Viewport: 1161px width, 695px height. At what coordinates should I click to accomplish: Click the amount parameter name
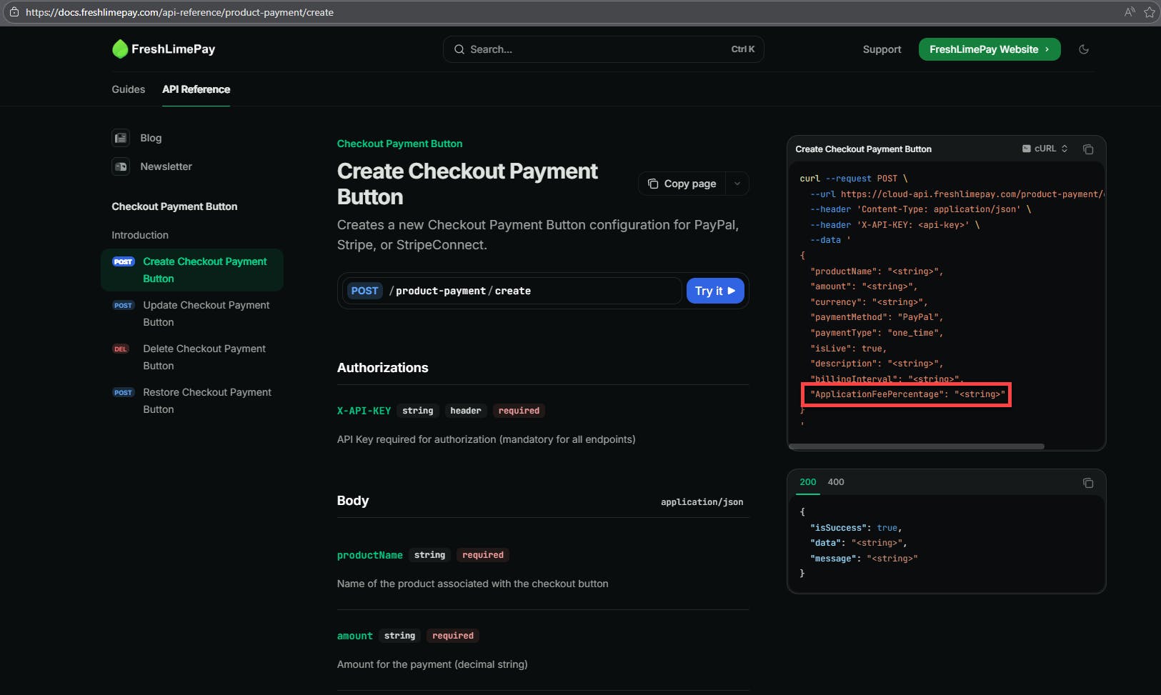pyautogui.click(x=355, y=636)
